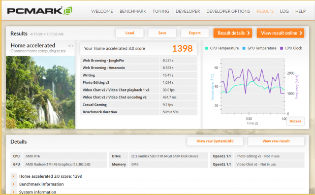
Task: Click CPU Clock legend swatch
Action: 281,48
